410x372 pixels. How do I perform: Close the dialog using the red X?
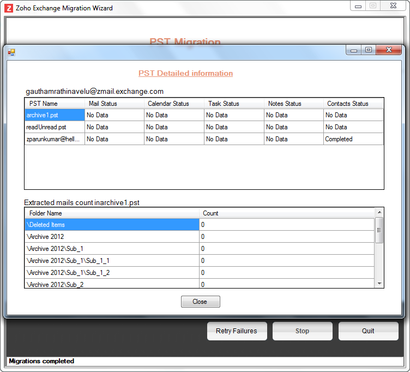pos(389,50)
